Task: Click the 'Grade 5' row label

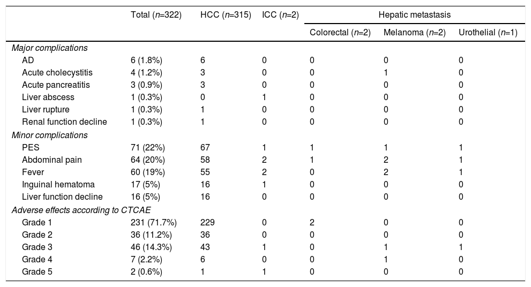Action: click(36, 271)
